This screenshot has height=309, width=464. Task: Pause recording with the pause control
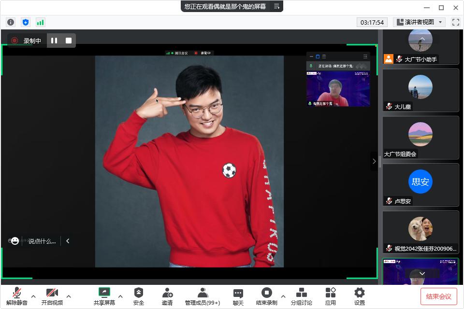54,41
